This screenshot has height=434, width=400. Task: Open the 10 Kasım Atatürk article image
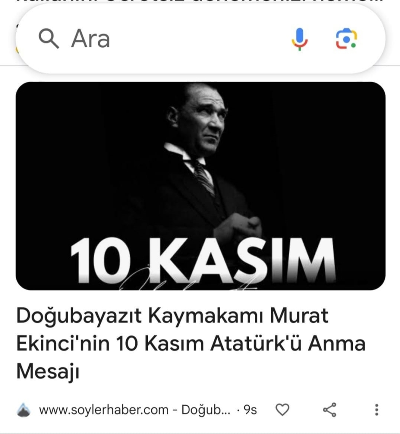[x=200, y=186]
